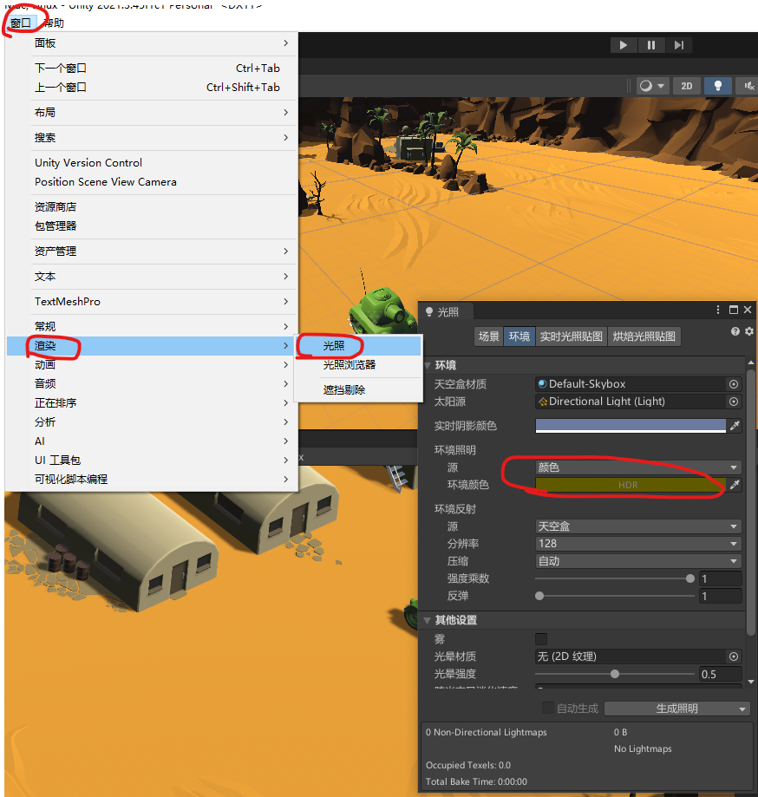
Task: Click the 光晕强度 slider handle
Action: pyautogui.click(x=615, y=674)
